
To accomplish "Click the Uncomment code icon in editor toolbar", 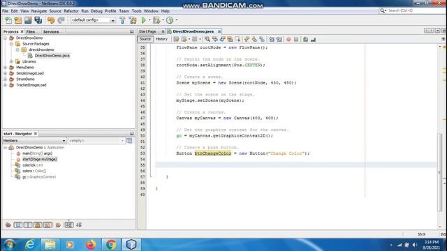I will click(314, 39).
